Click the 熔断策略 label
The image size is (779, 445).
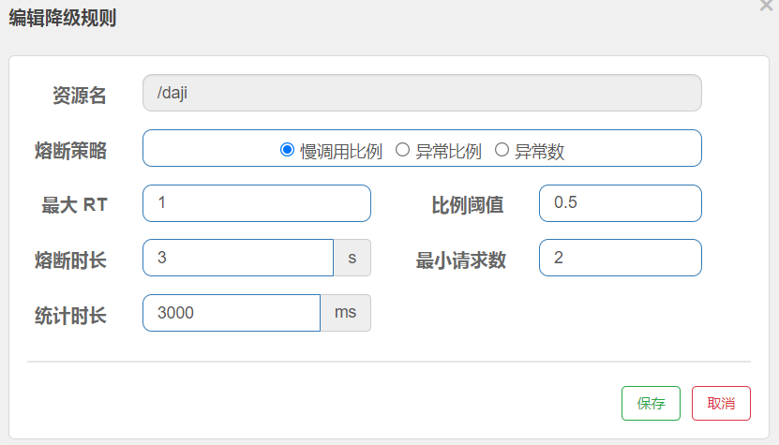(x=69, y=150)
